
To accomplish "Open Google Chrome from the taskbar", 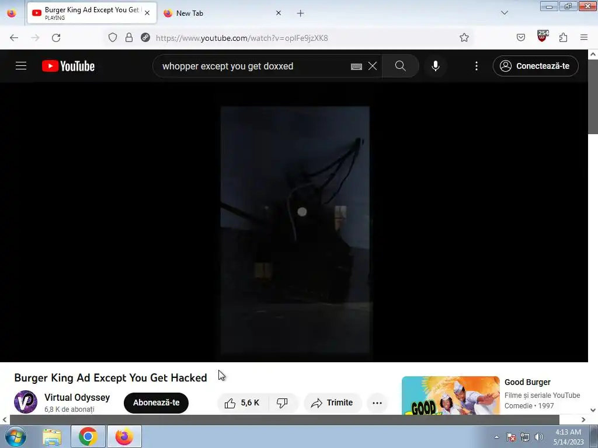I will [x=88, y=436].
